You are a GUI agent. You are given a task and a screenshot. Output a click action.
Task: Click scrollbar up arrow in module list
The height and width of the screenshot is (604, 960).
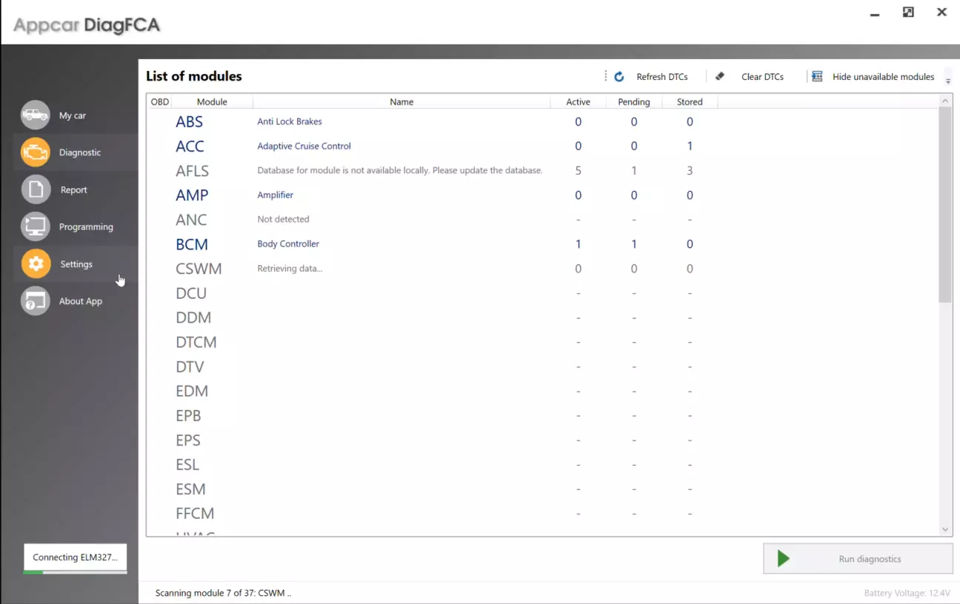click(x=945, y=101)
